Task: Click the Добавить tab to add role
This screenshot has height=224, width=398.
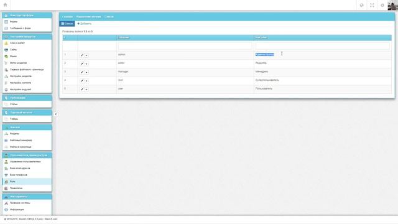Action: tap(85, 24)
